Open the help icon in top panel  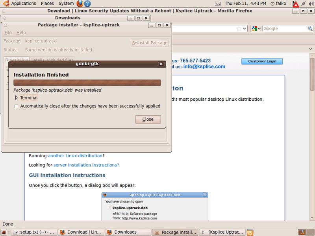87,4
